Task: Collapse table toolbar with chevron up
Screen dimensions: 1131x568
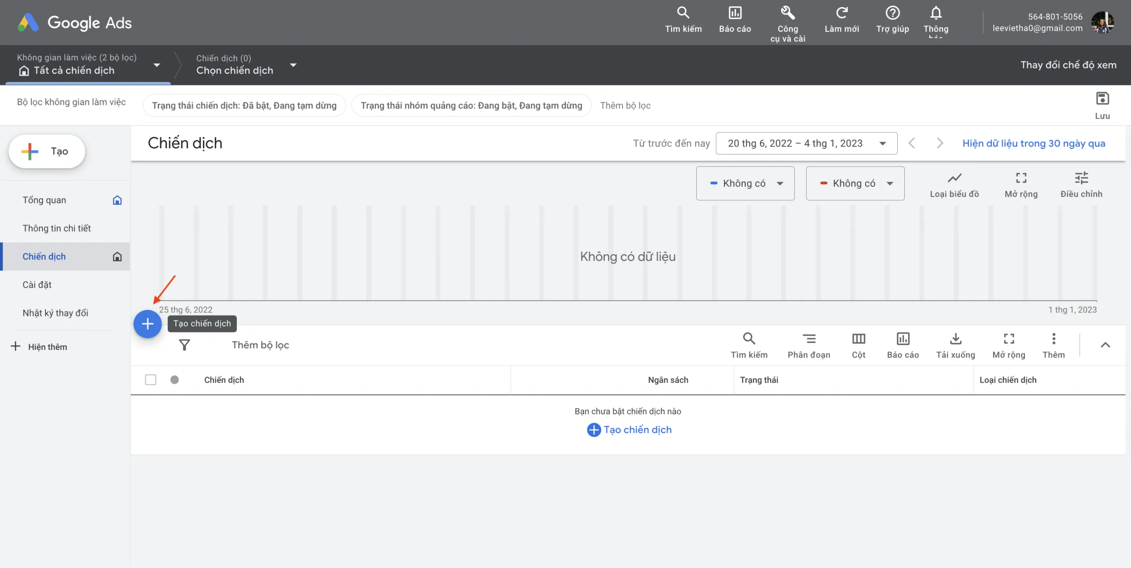Action: (1105, 345)
